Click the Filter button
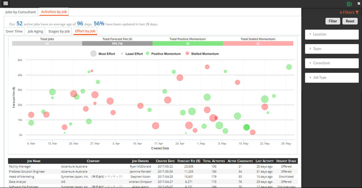362x188 pixels. (333, 21)
